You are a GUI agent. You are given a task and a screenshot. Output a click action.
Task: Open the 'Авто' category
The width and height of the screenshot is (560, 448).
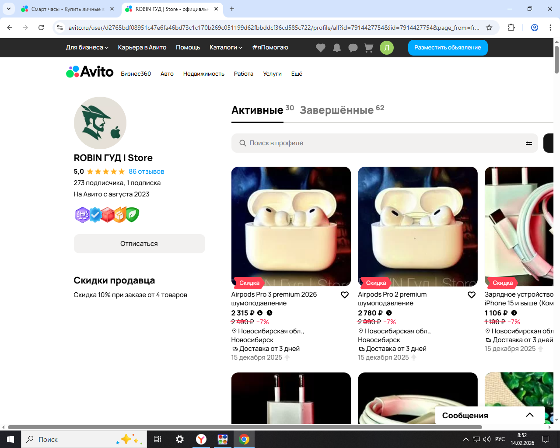167,74
